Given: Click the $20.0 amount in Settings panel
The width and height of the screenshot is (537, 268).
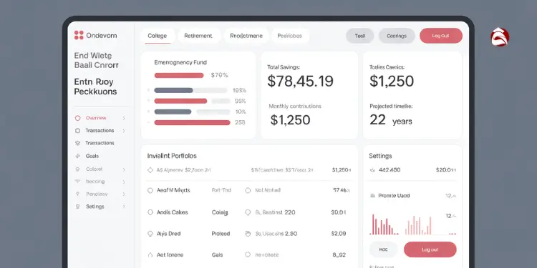Looking at the screenshot, I should (x=445, y=169).
